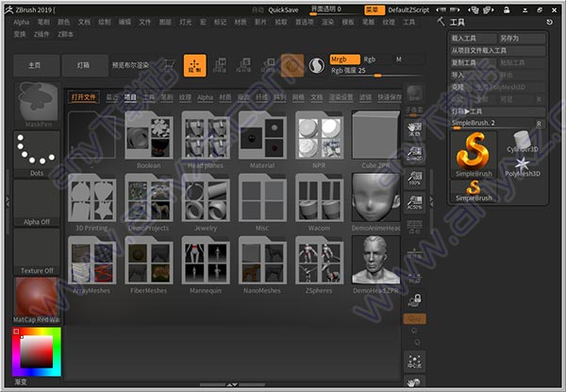Open the MaskPen brush thumbnail
Image resolution: width=566 pixels, height=392 pixels.
(37, 105)
